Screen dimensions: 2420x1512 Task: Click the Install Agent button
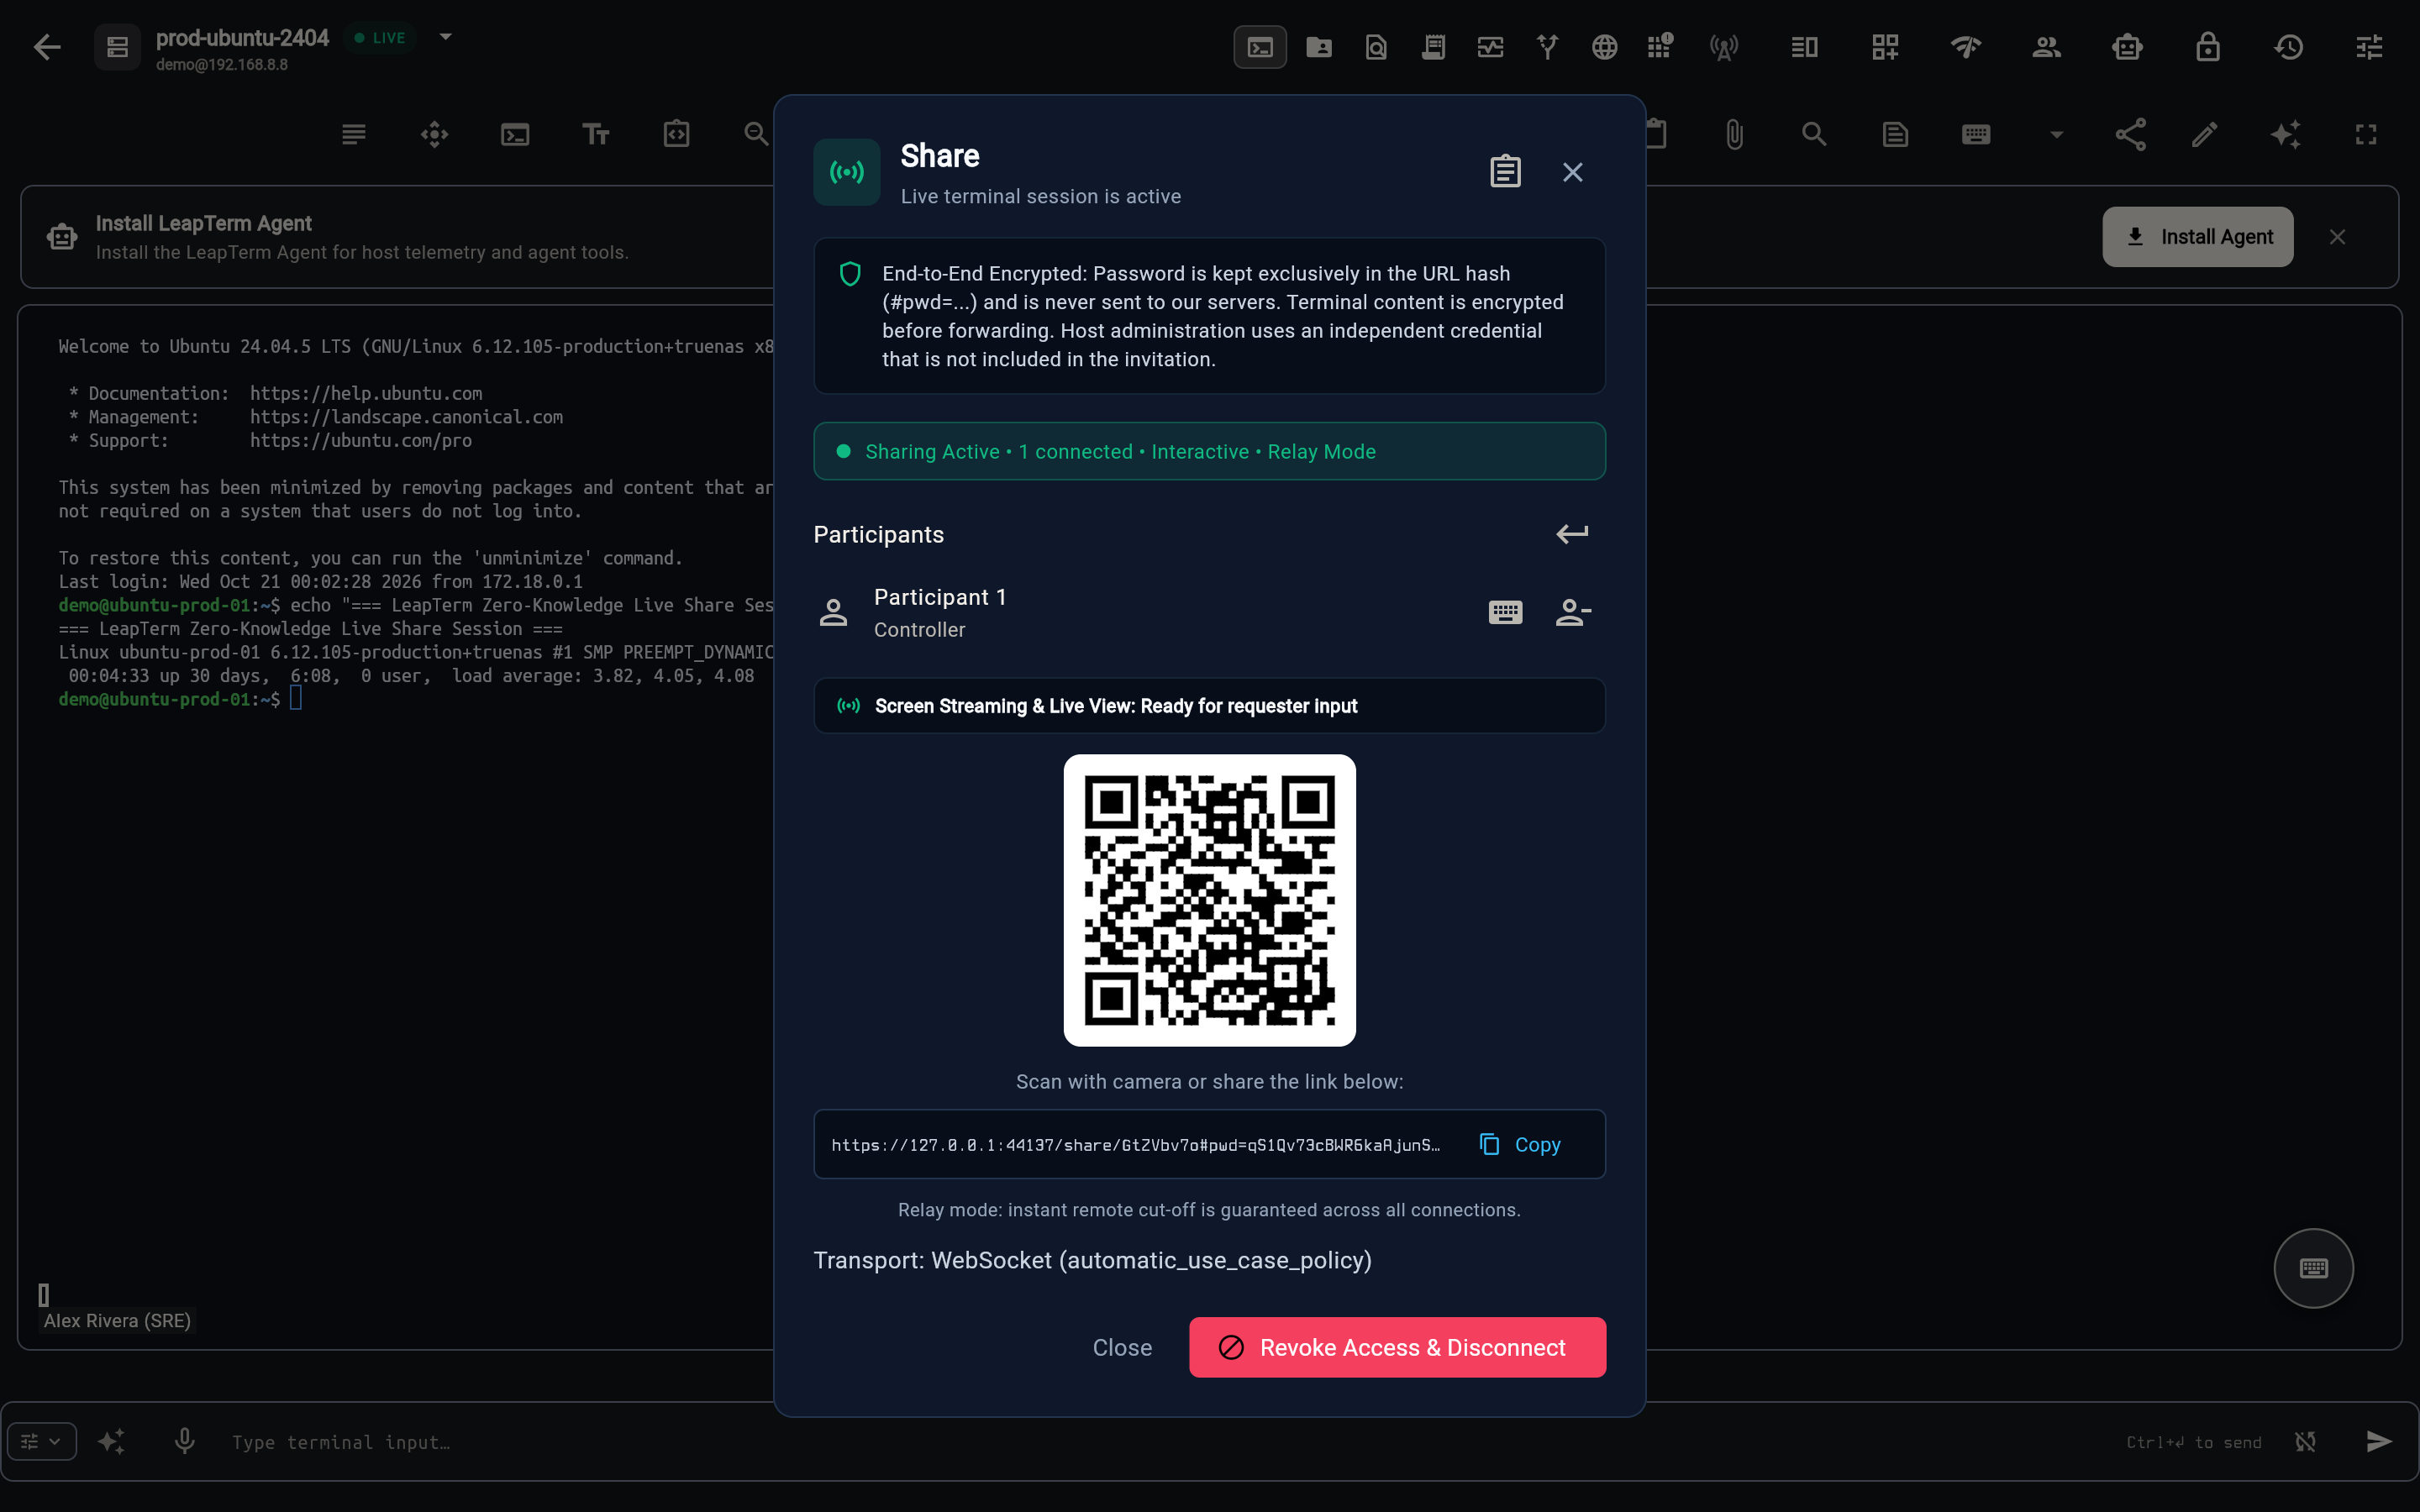pyautogui.click(x=2197, y=237)
